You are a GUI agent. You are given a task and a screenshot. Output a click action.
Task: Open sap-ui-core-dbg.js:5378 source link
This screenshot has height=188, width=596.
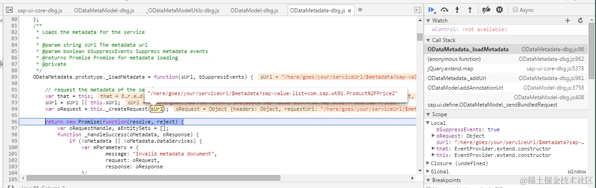555,69
